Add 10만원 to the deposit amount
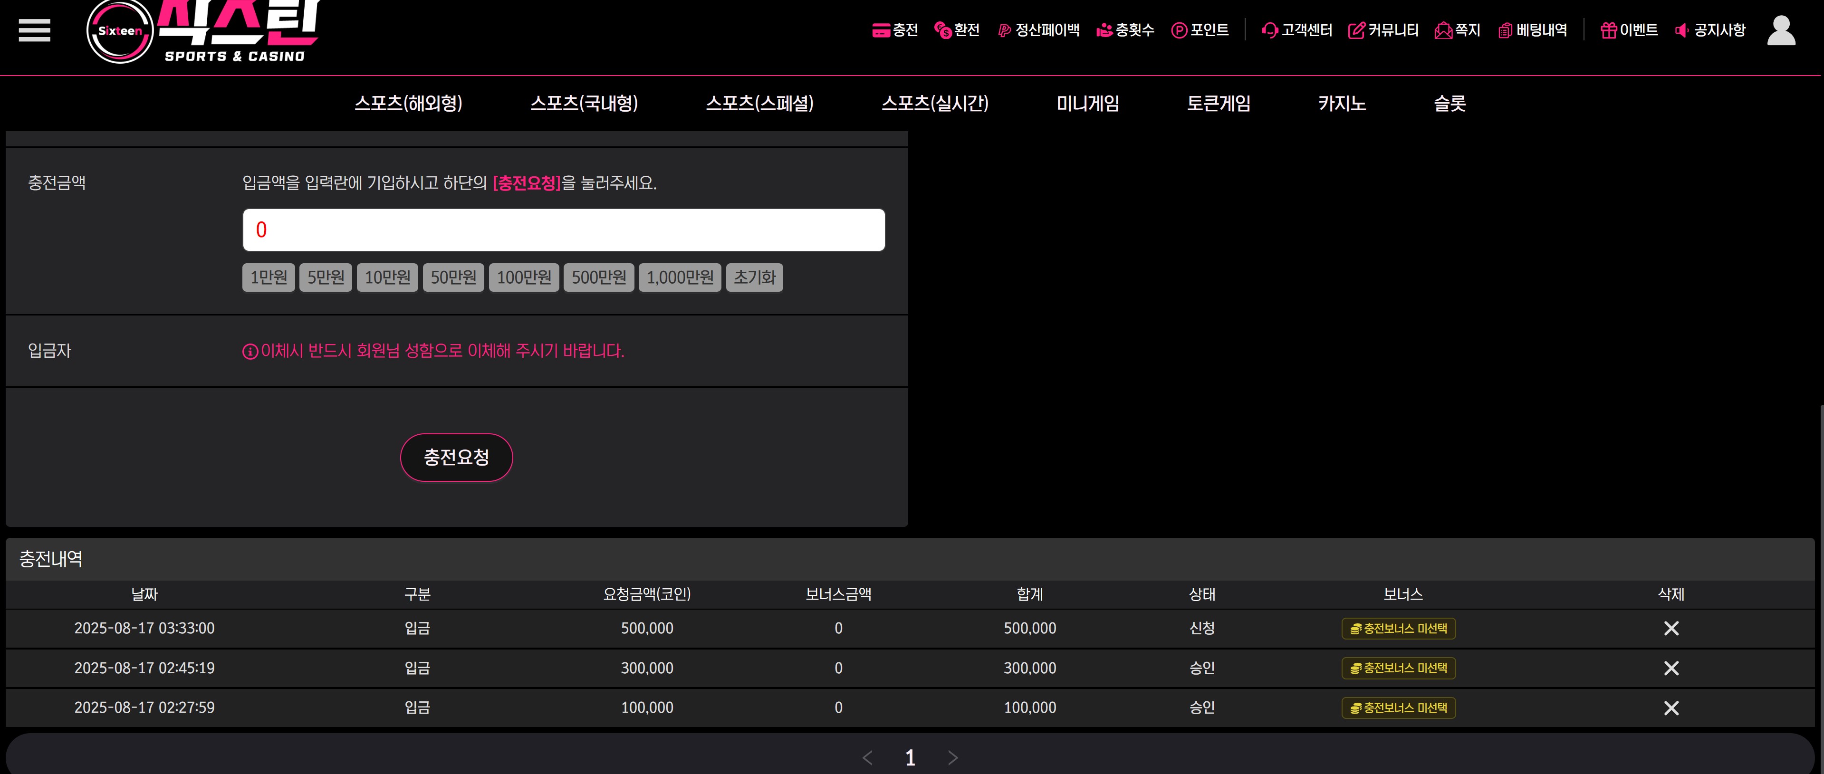1824x774 pixels. tap(387, 277)
